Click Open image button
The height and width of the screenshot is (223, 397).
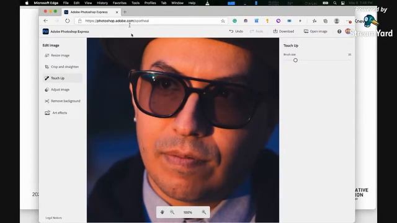pos(316,32)
